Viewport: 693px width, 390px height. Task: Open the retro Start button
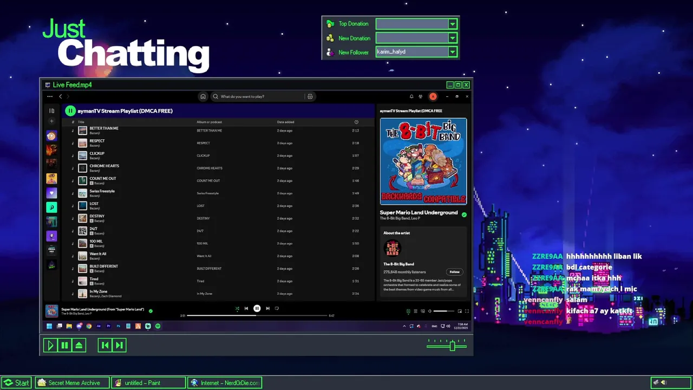(x=16, y=383)
